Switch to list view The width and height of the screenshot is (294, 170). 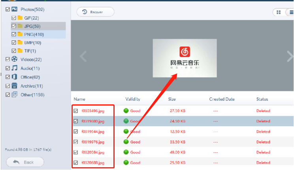(x=290, y=12)
